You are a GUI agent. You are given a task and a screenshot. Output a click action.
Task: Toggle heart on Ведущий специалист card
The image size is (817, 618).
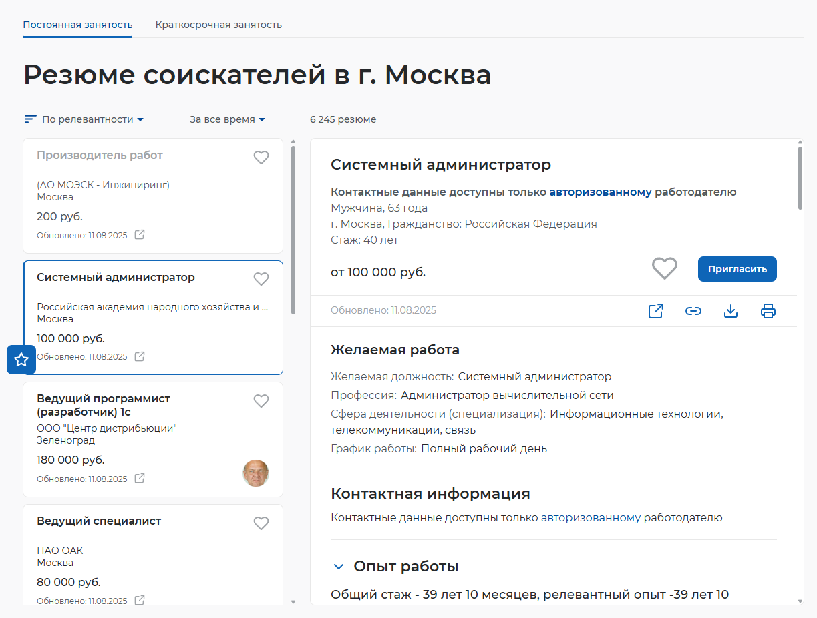pos(261,523)
